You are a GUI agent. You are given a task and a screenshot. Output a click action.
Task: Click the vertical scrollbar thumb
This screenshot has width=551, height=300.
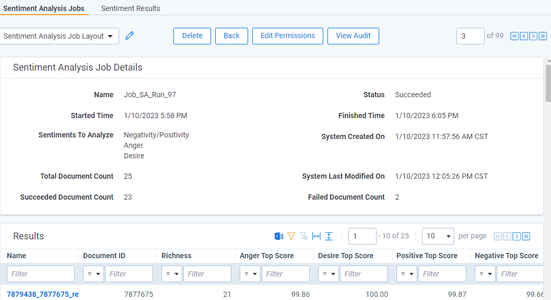tap(548, 83)
